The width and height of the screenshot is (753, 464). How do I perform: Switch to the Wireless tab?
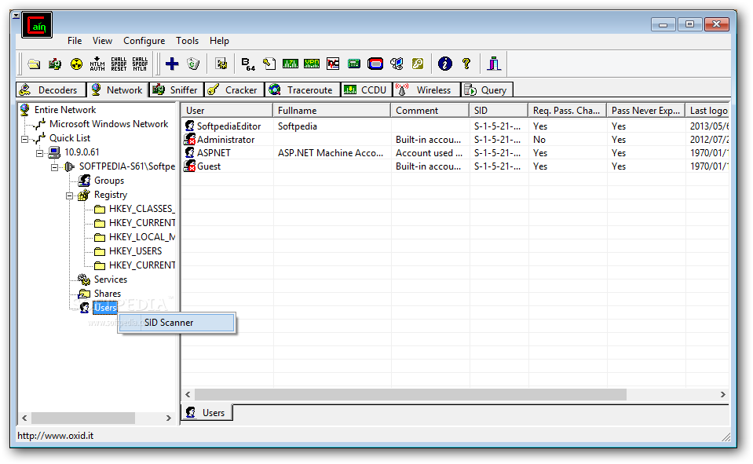click(x=426, y=90)
